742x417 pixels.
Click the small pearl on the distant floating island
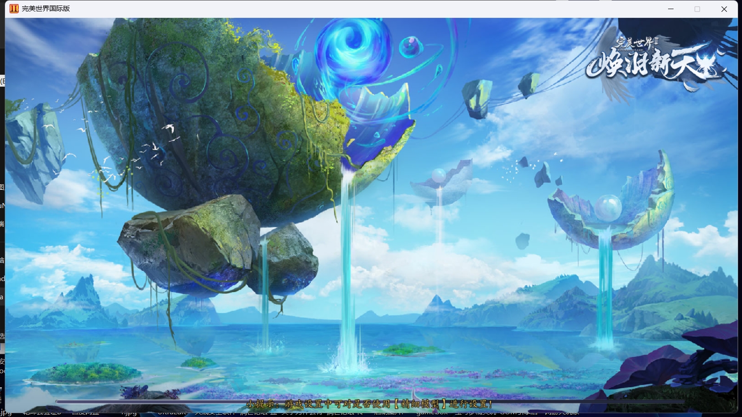click(x=439, y=176)
